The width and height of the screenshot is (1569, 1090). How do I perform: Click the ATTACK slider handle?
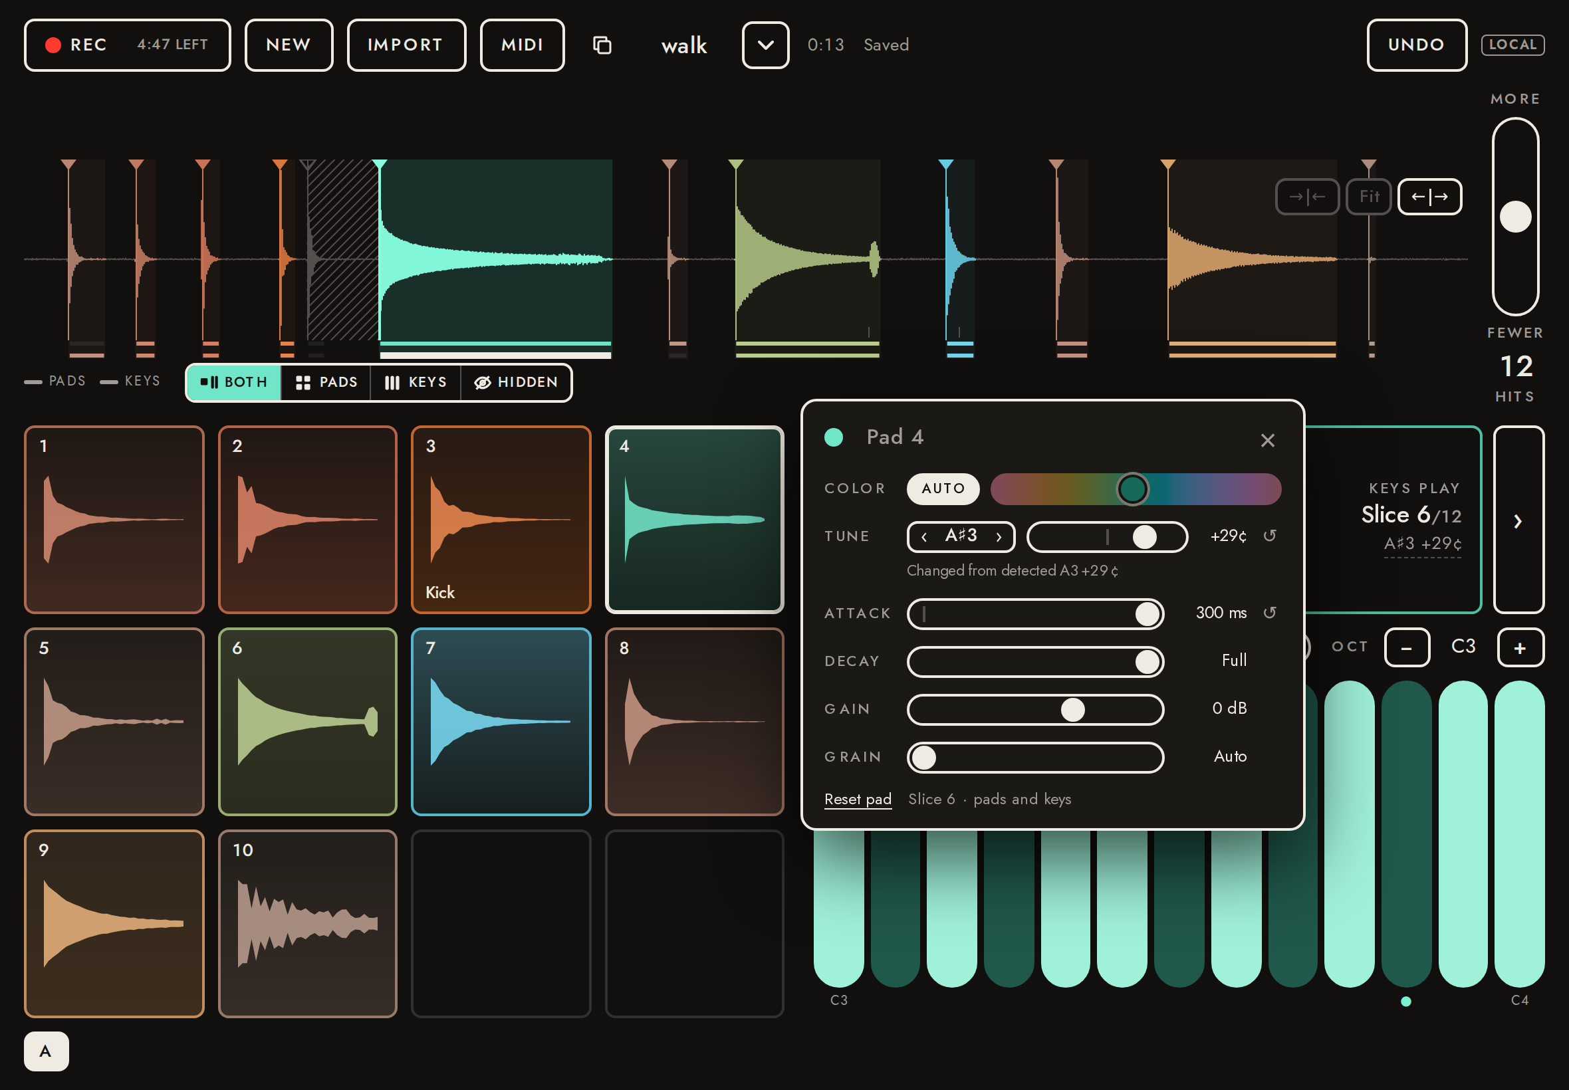(1147, 614)
